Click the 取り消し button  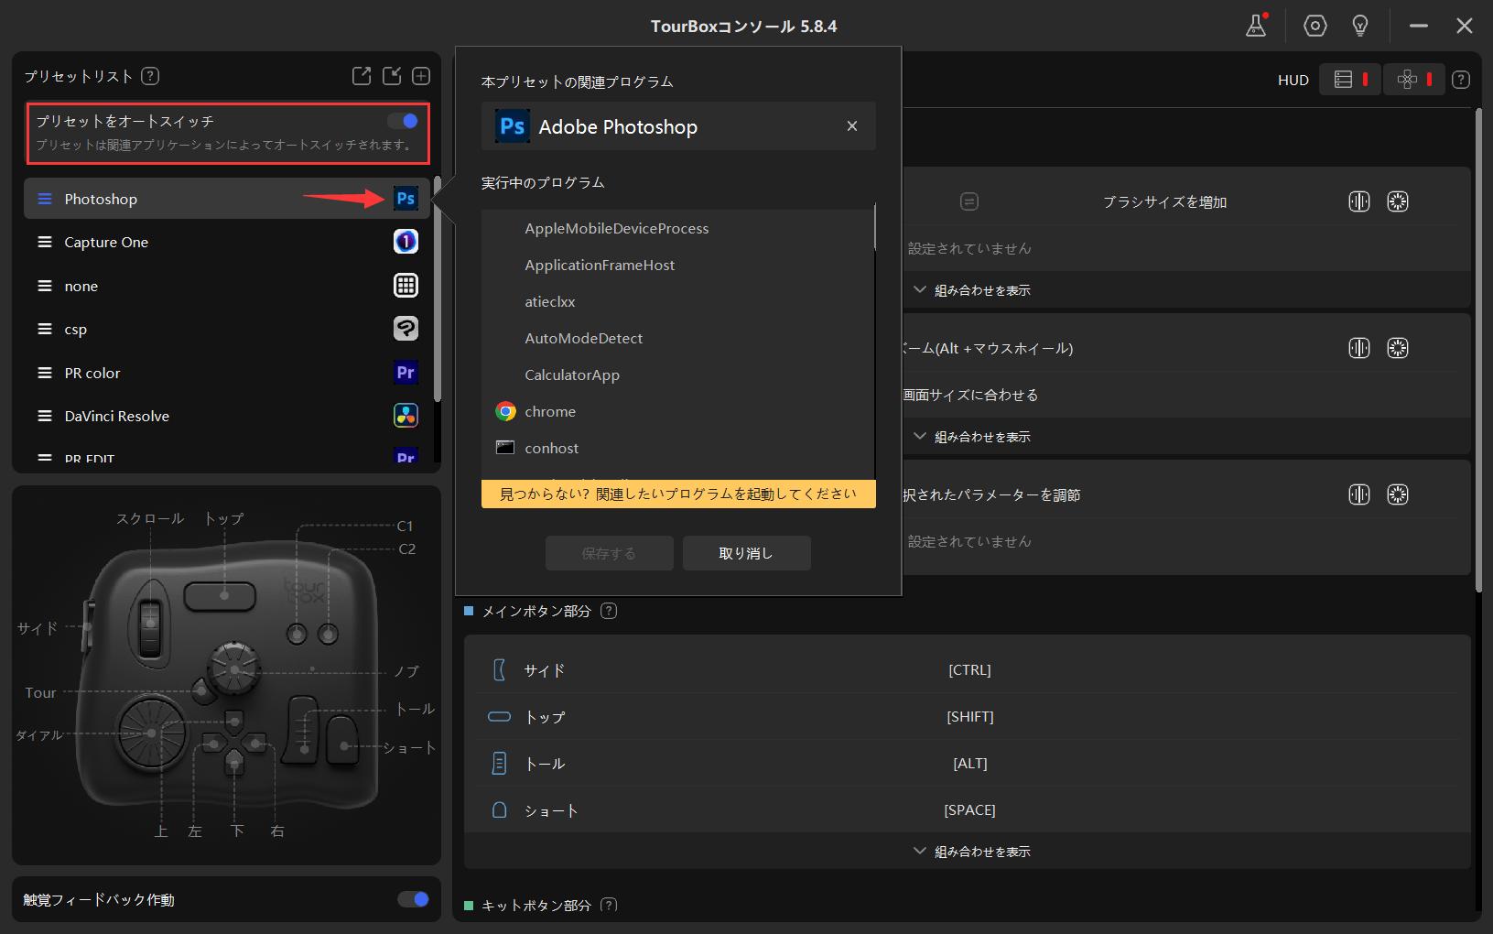(747, 553)
